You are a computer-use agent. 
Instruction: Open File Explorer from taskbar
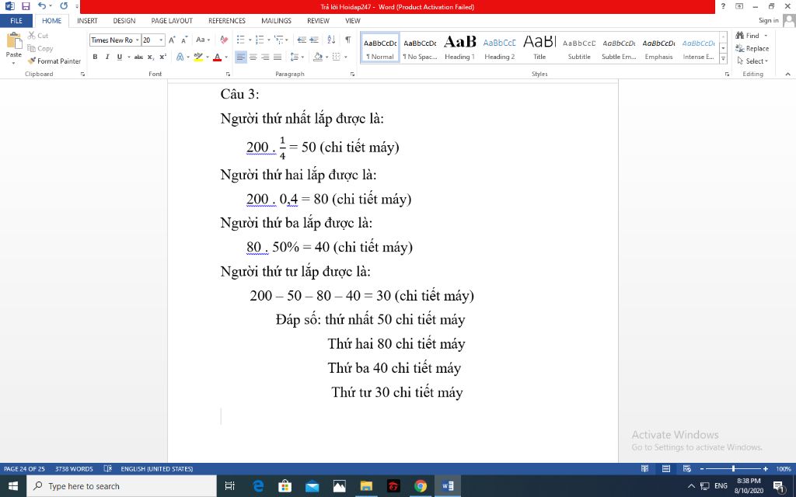pyautogui.click(x=366, y=486)
